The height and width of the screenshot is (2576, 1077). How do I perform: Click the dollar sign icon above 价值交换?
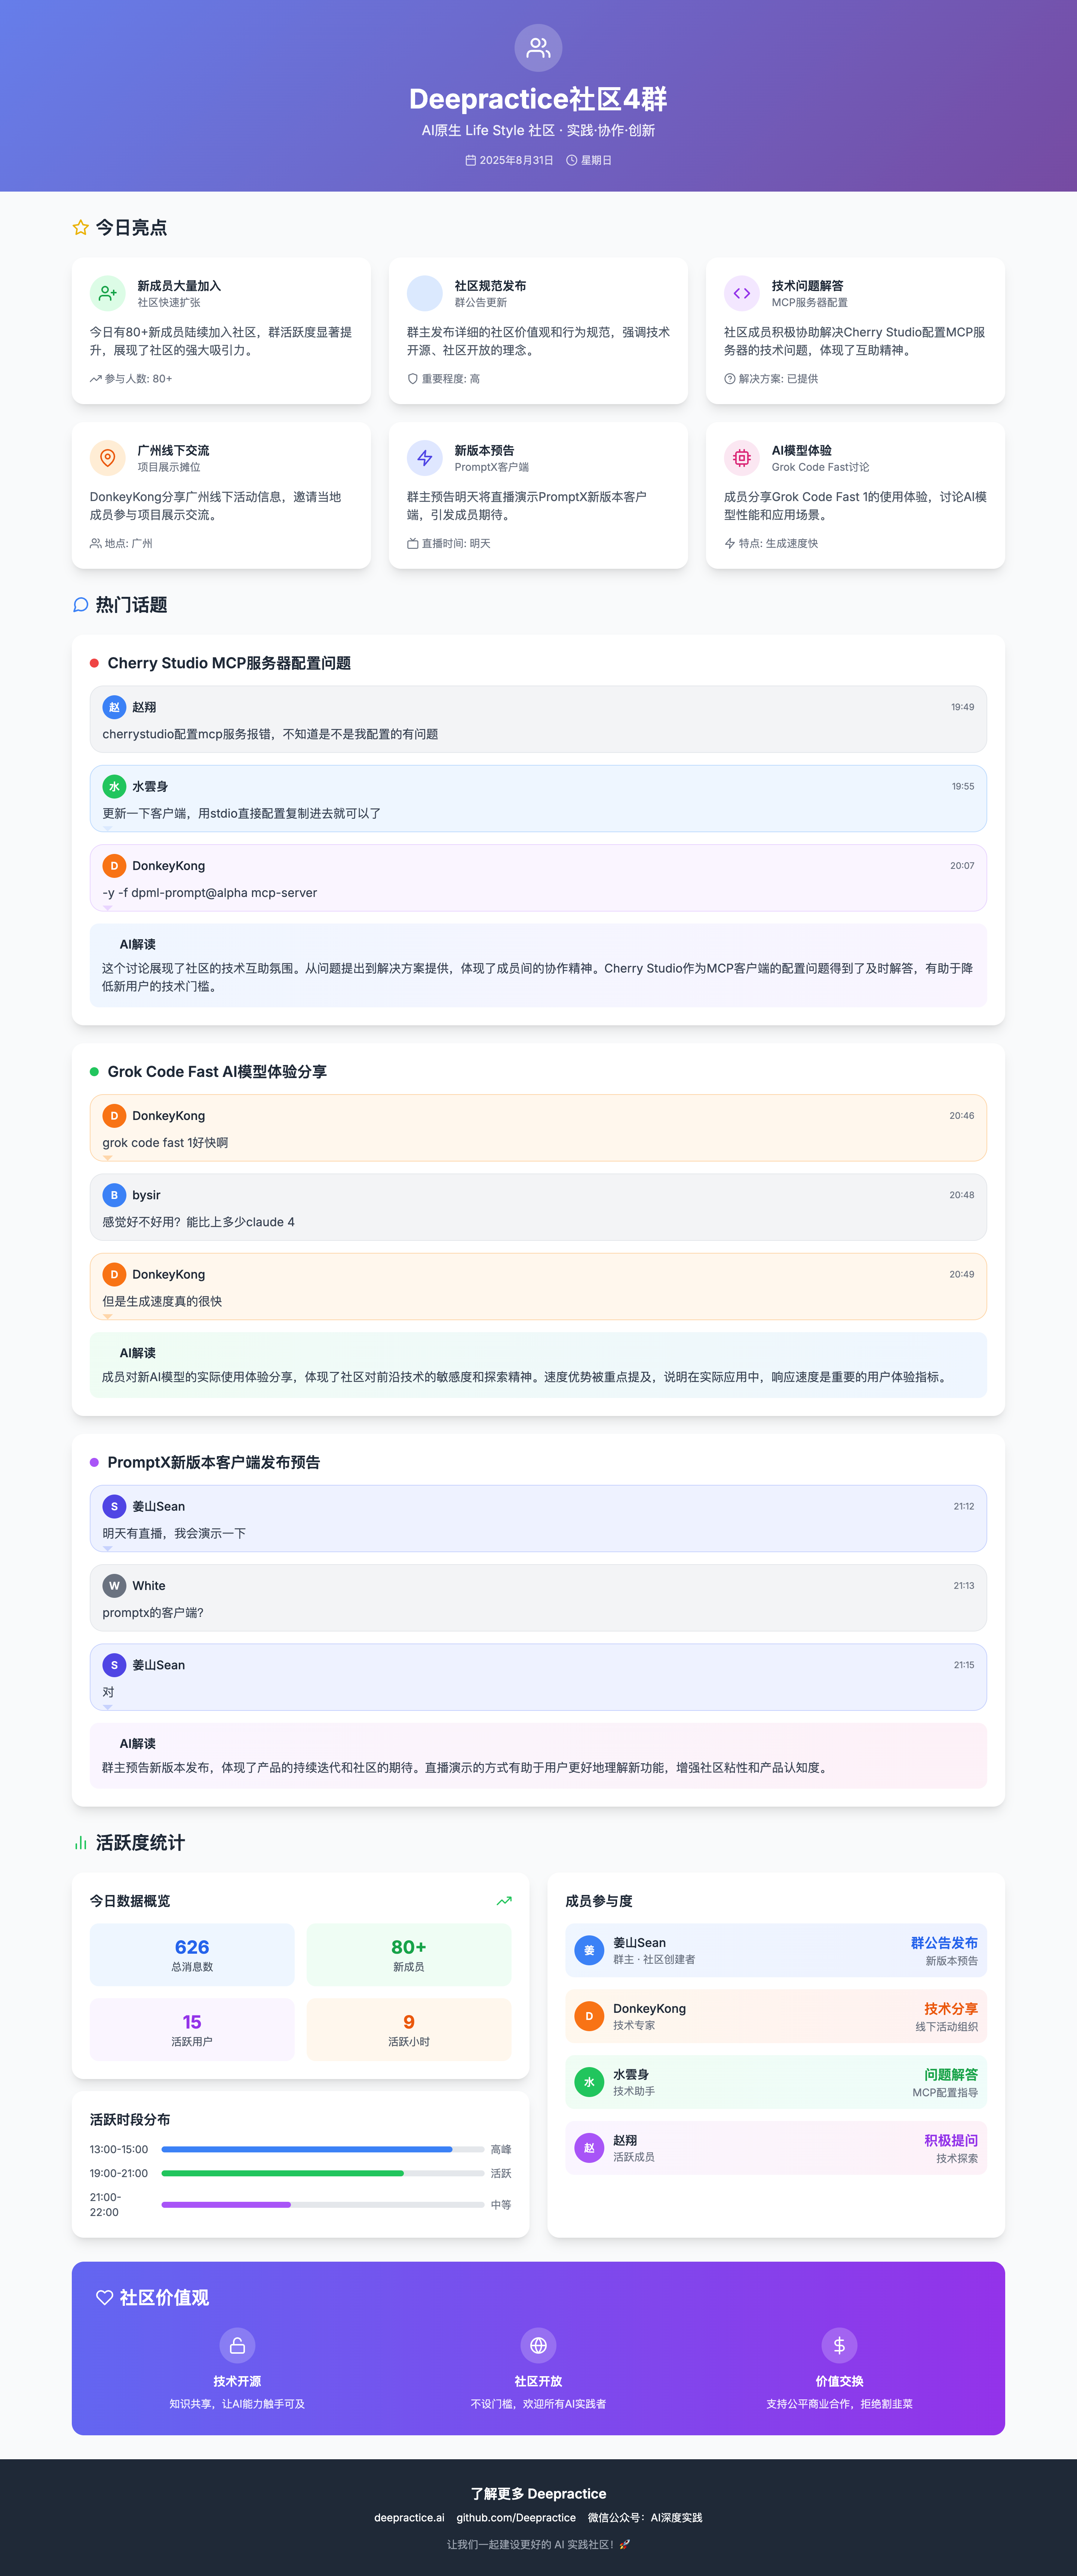(839, 2345)
